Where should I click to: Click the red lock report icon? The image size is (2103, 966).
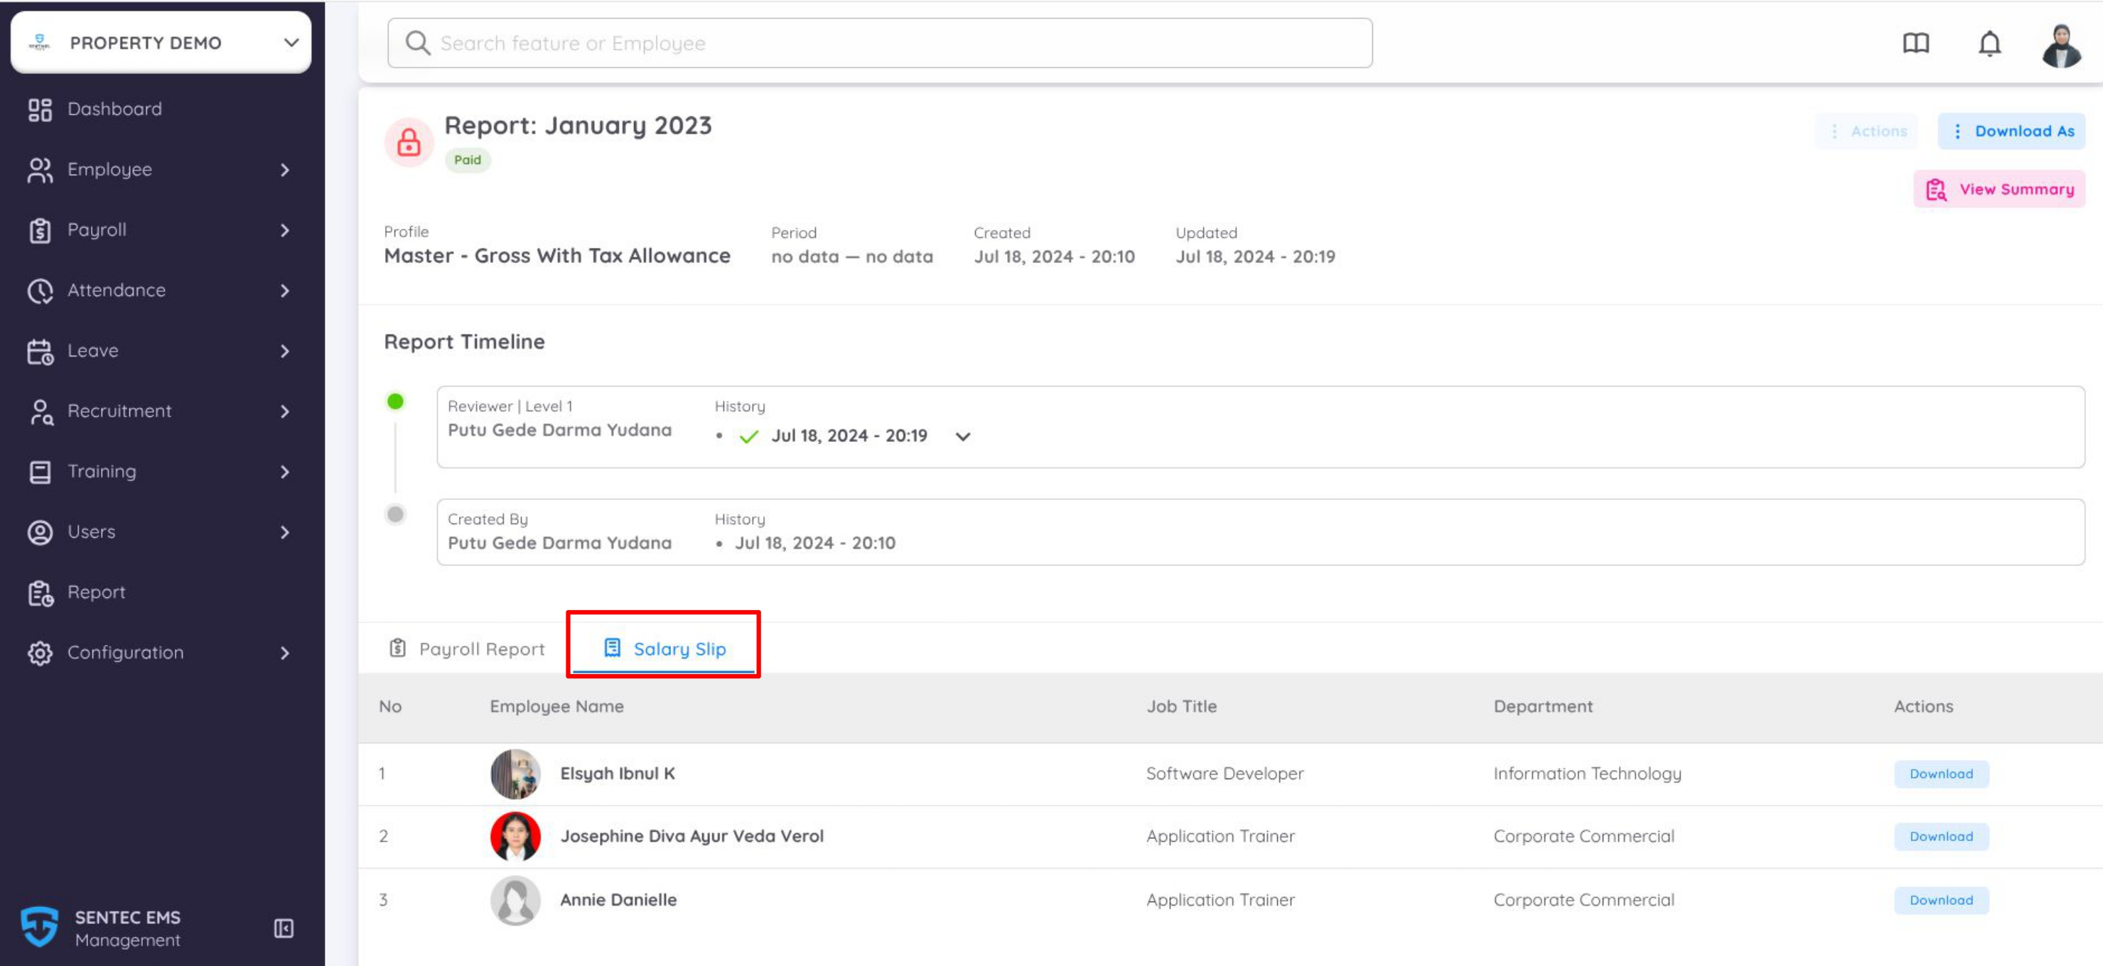408,142
